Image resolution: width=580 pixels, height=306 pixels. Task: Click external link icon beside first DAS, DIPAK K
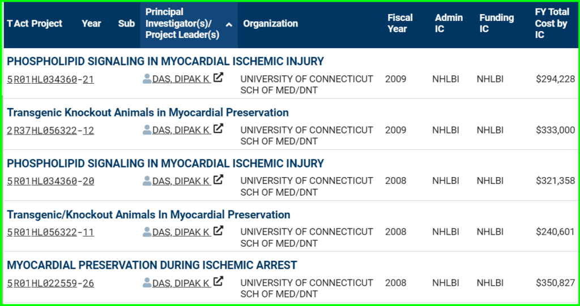click(219, 77)
